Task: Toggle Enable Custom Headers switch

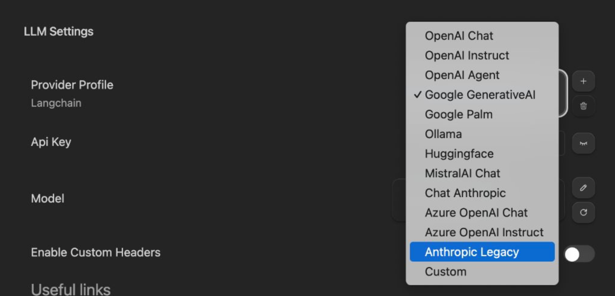Action: click(579, 254)
